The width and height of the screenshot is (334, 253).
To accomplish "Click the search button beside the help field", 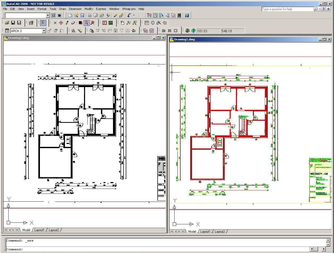I will [x=316, y=9].
